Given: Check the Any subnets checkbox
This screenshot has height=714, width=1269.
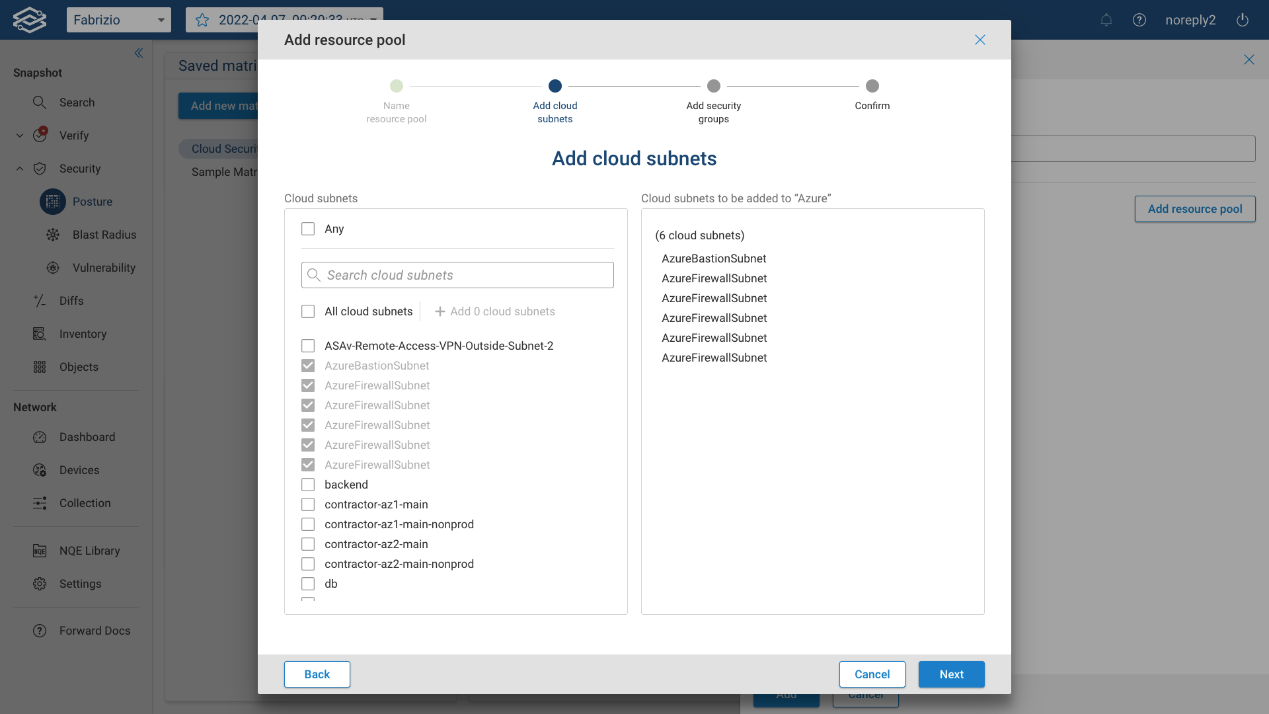Looking at the screenshot, I should 308,229.
